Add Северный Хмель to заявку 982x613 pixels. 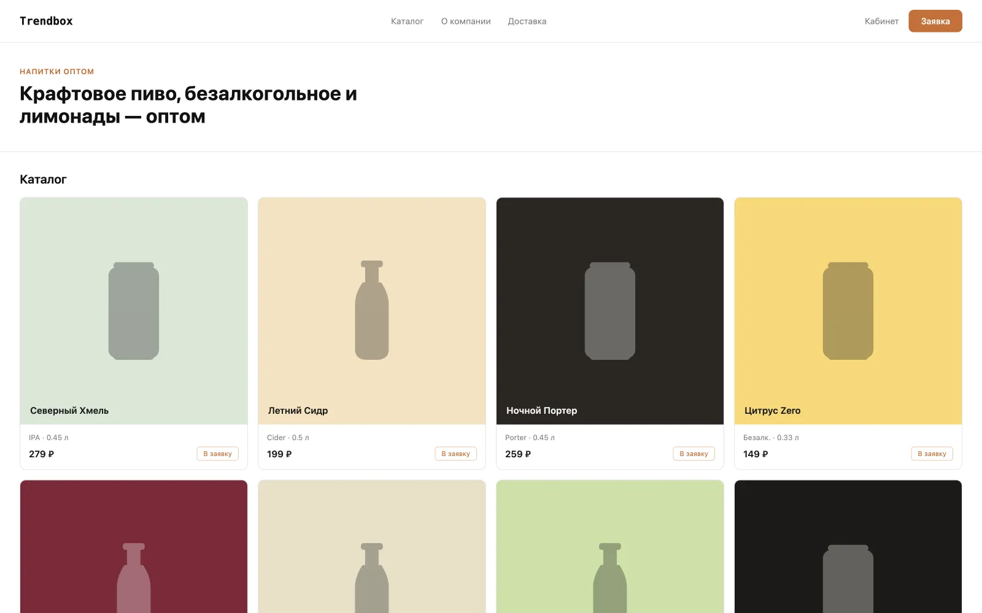click(218, 454)
